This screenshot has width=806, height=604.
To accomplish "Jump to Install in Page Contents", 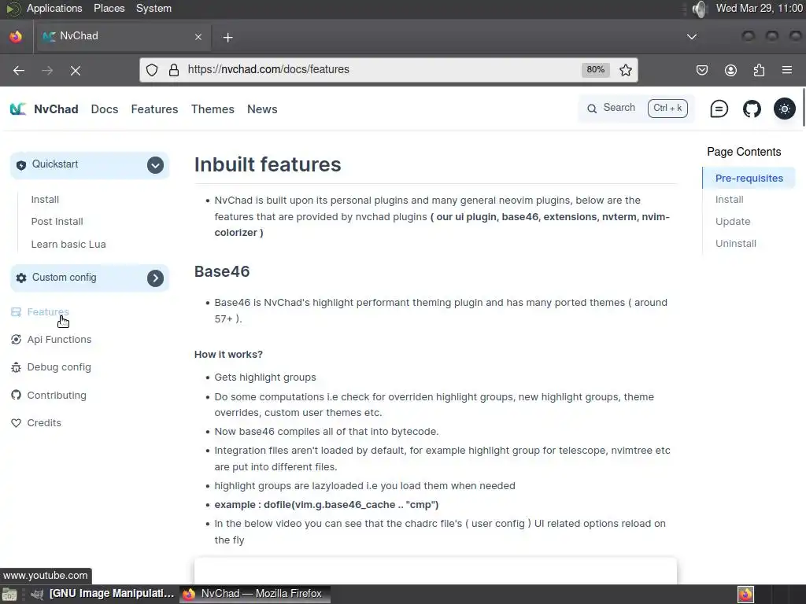I will point(729,199).
